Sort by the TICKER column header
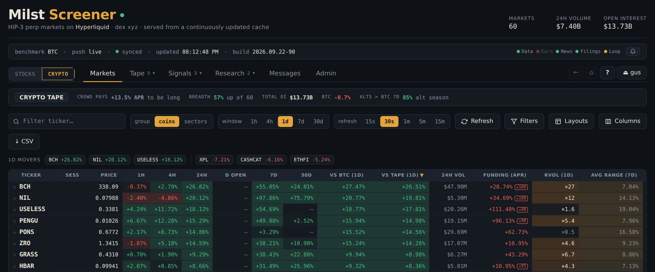The image size is (655, 272). pyautogui.click(x=31, y=175)
